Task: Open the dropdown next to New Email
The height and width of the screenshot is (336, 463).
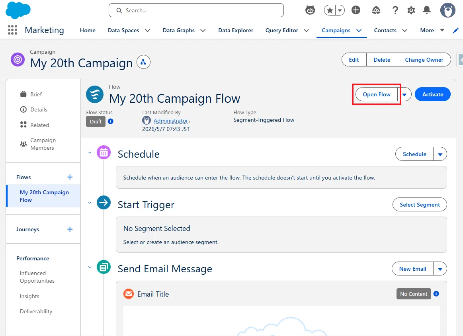Action: (x=440, y=269)
